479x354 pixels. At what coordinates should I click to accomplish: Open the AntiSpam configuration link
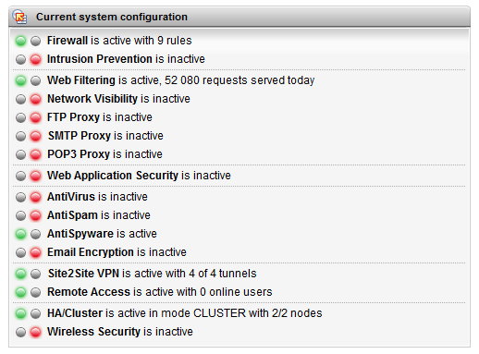tap(72, 215)
